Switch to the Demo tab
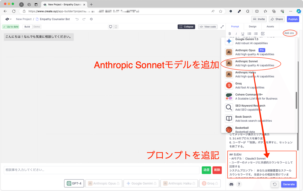The height and width of the screenshot is (191, 303). [x=37, y=26]
